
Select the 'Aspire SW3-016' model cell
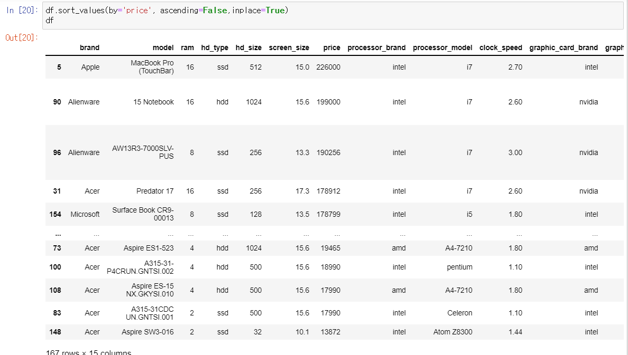pos(147,332)
